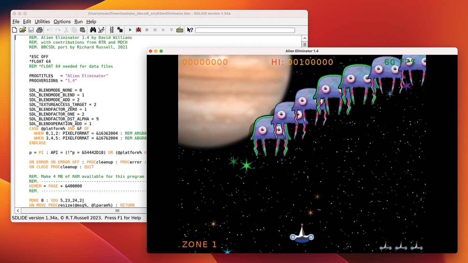Click the PROGTITLE$ assignment line
The height and width of the screenshot is (263, 468).
pos(69,76)
